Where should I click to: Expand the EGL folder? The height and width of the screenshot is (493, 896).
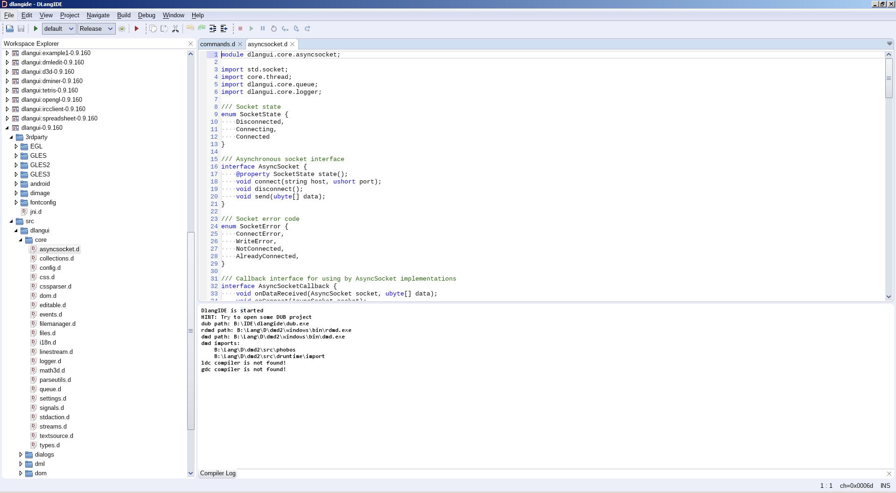coord(16,146)
